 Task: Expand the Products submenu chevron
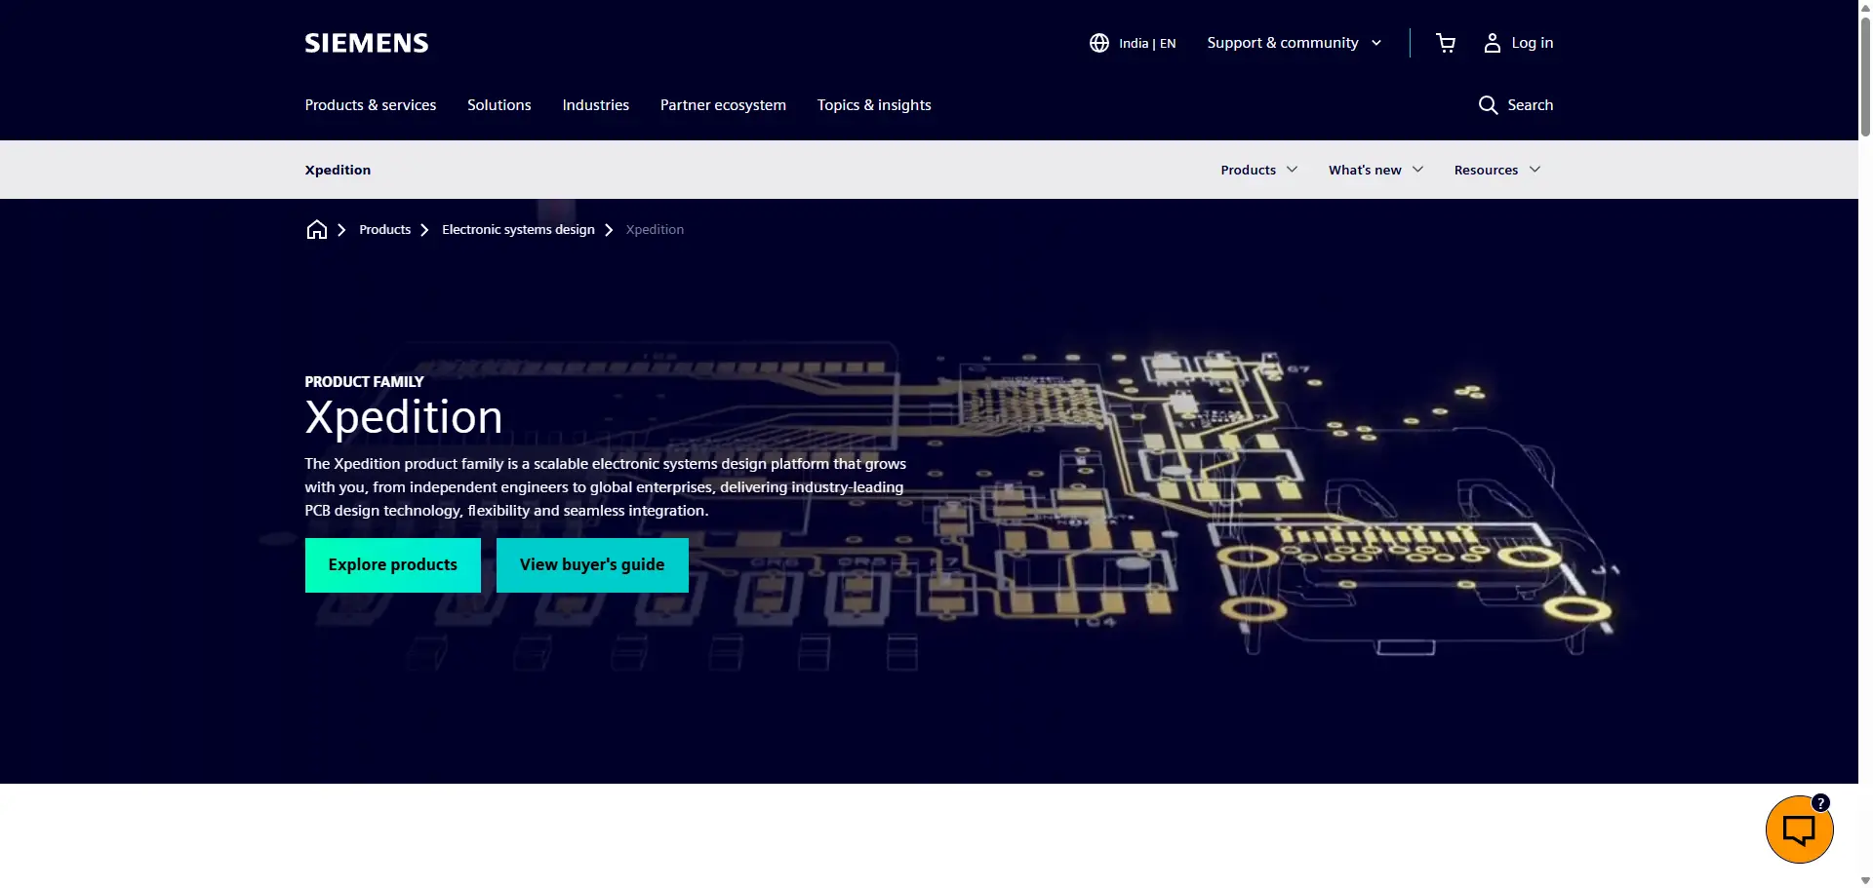(x=1292, y=170)
